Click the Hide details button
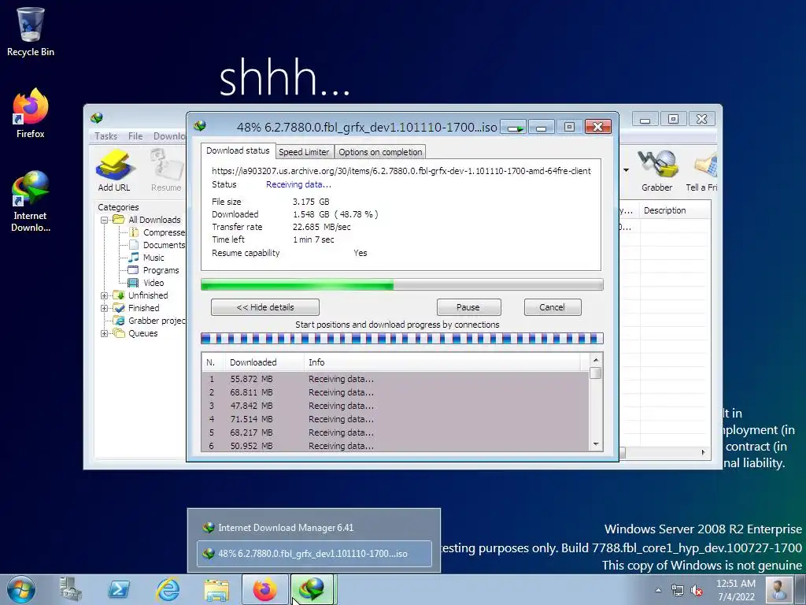 tap(264, 307)
